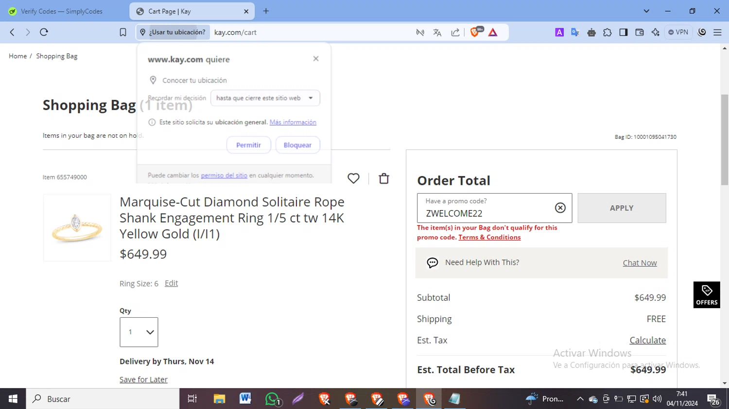Click the VPN button in toolbar

pos(678,33)
